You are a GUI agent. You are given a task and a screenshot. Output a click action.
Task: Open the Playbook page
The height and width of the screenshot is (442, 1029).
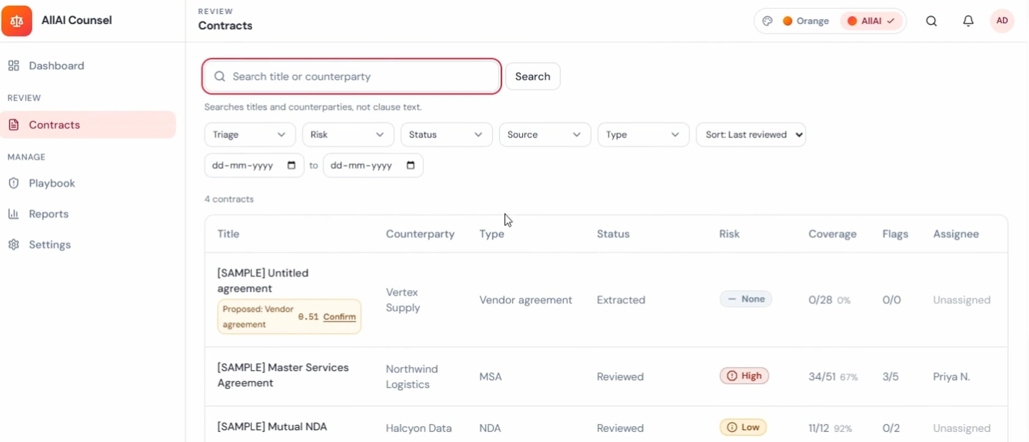(x=88, y=183)
